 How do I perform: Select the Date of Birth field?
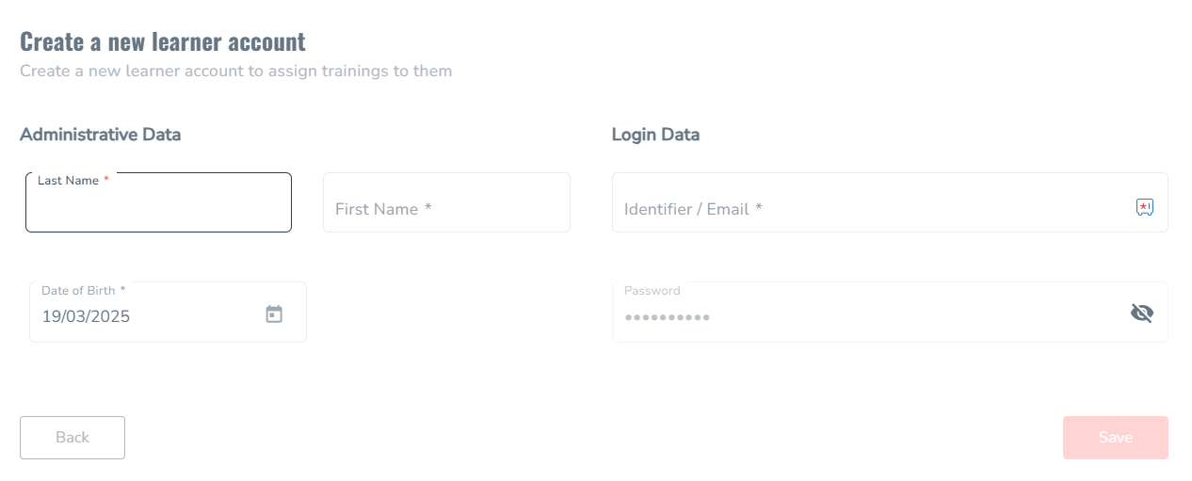pos(168,312)
